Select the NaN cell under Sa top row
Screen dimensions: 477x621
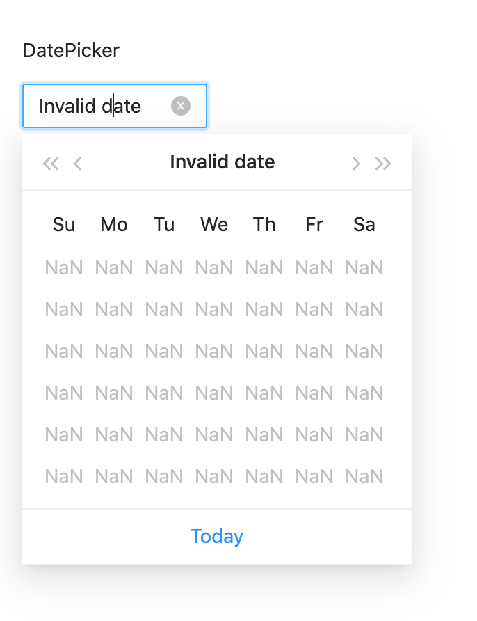364,267
